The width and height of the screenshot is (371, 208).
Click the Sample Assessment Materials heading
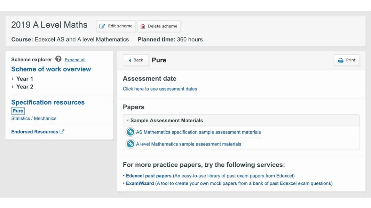pos(167,121)
